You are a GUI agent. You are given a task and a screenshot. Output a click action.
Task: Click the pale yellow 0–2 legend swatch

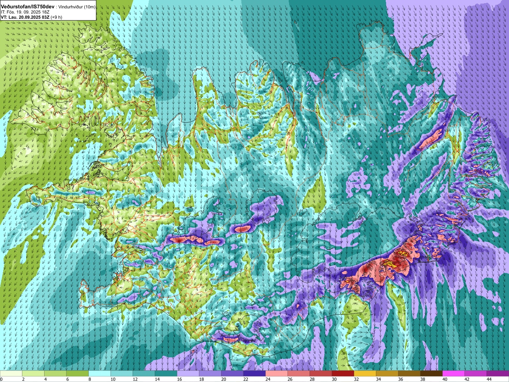tap(11, 374)
